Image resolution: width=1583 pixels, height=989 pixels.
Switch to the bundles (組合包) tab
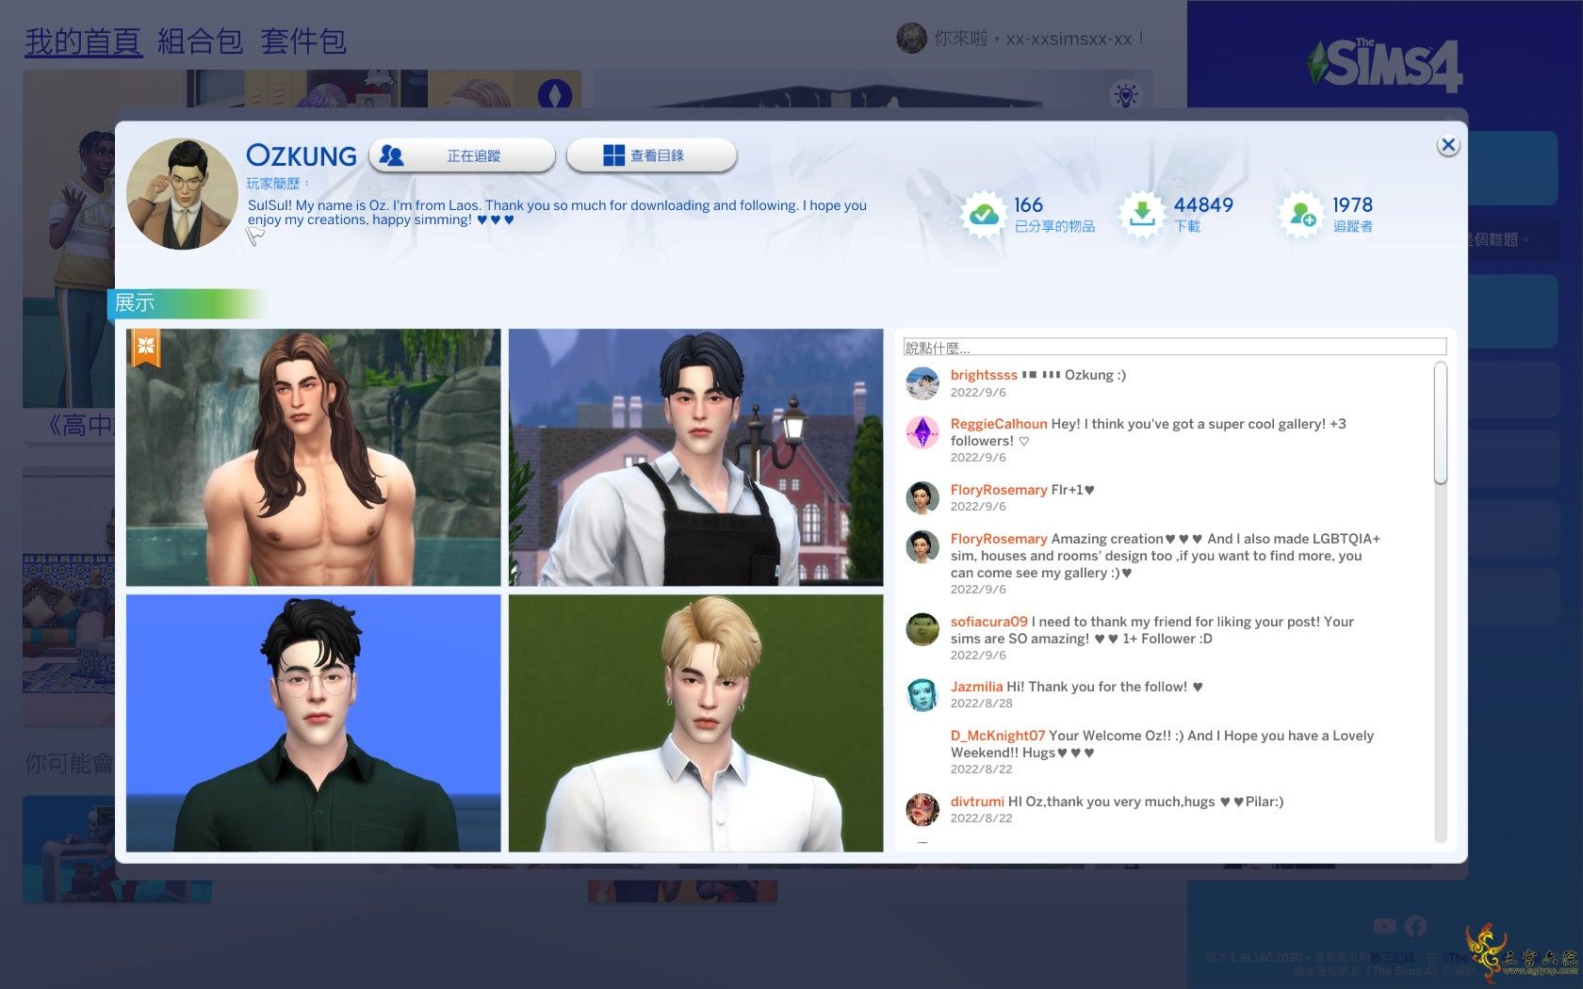click(200, 41)
